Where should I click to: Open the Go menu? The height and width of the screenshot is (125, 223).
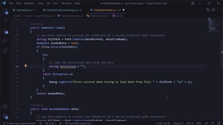tap(48, 3)
